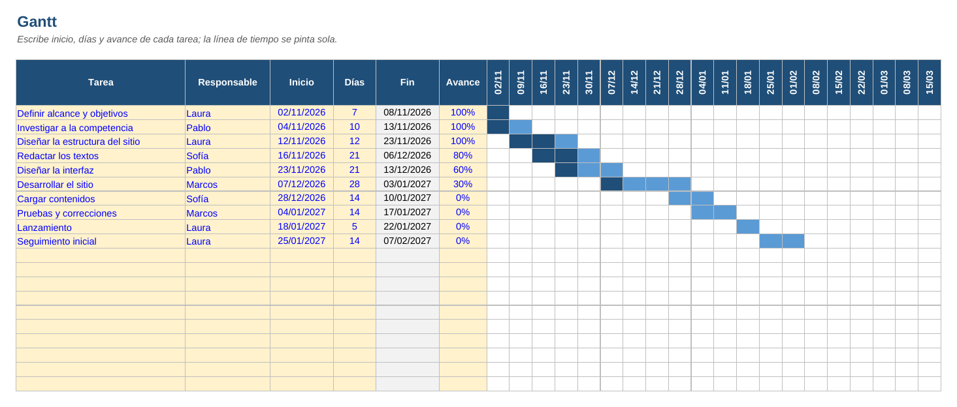Click the start date 18/01/2027
The height and width of the screenshot is (407, 957).
(302, 227)
